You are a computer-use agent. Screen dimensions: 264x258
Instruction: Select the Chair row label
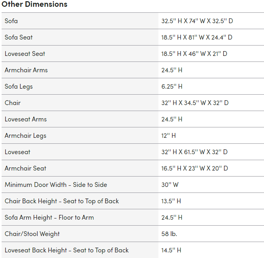point(13,103)
